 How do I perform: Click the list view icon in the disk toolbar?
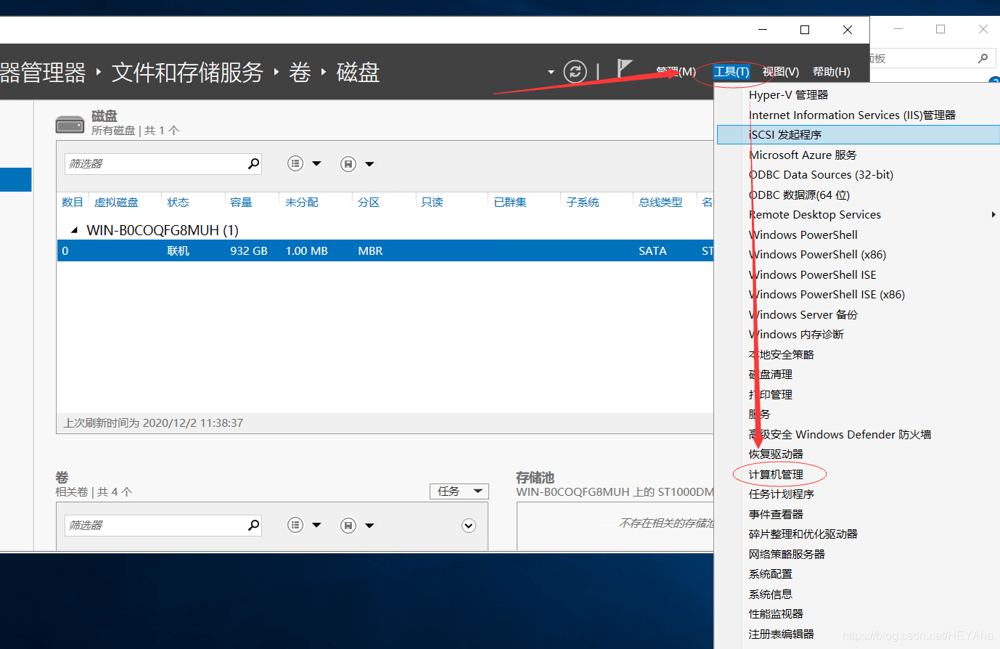(295, 163)
